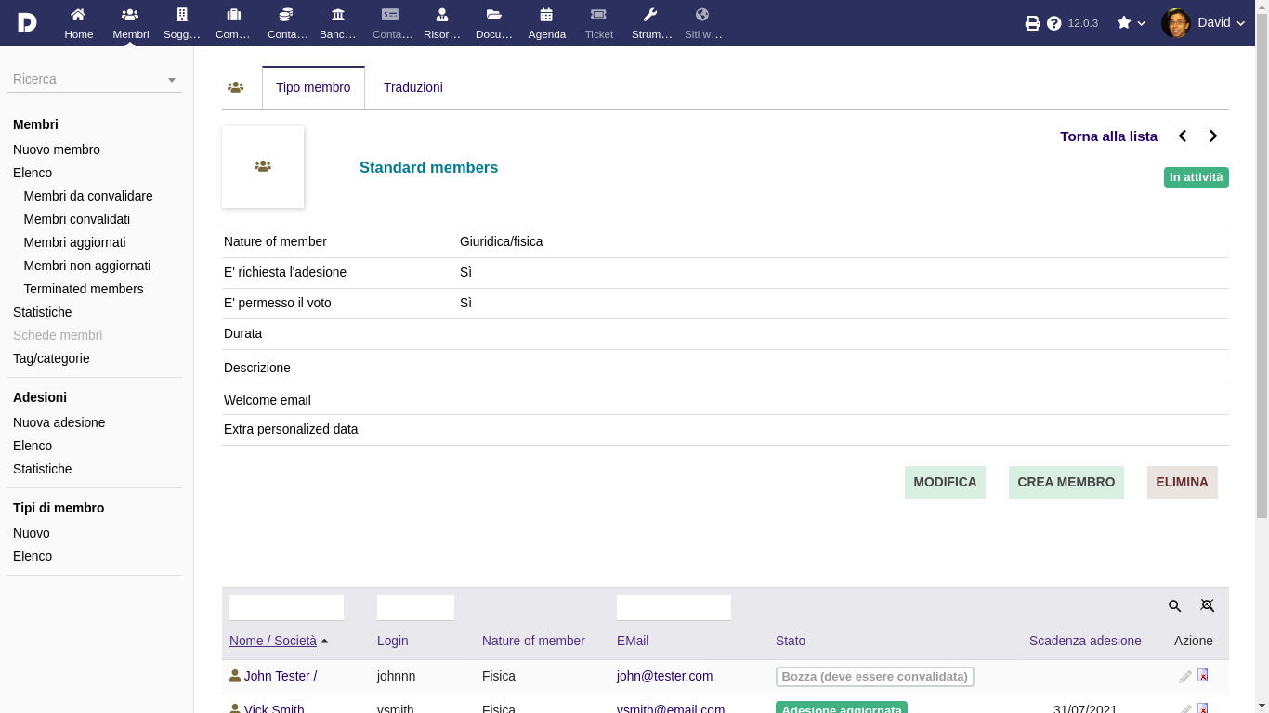Click the printer icon in top bar

point(1032,23)
